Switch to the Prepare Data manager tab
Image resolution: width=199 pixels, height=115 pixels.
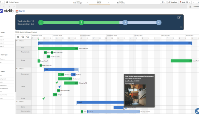(x=78, y=2)
